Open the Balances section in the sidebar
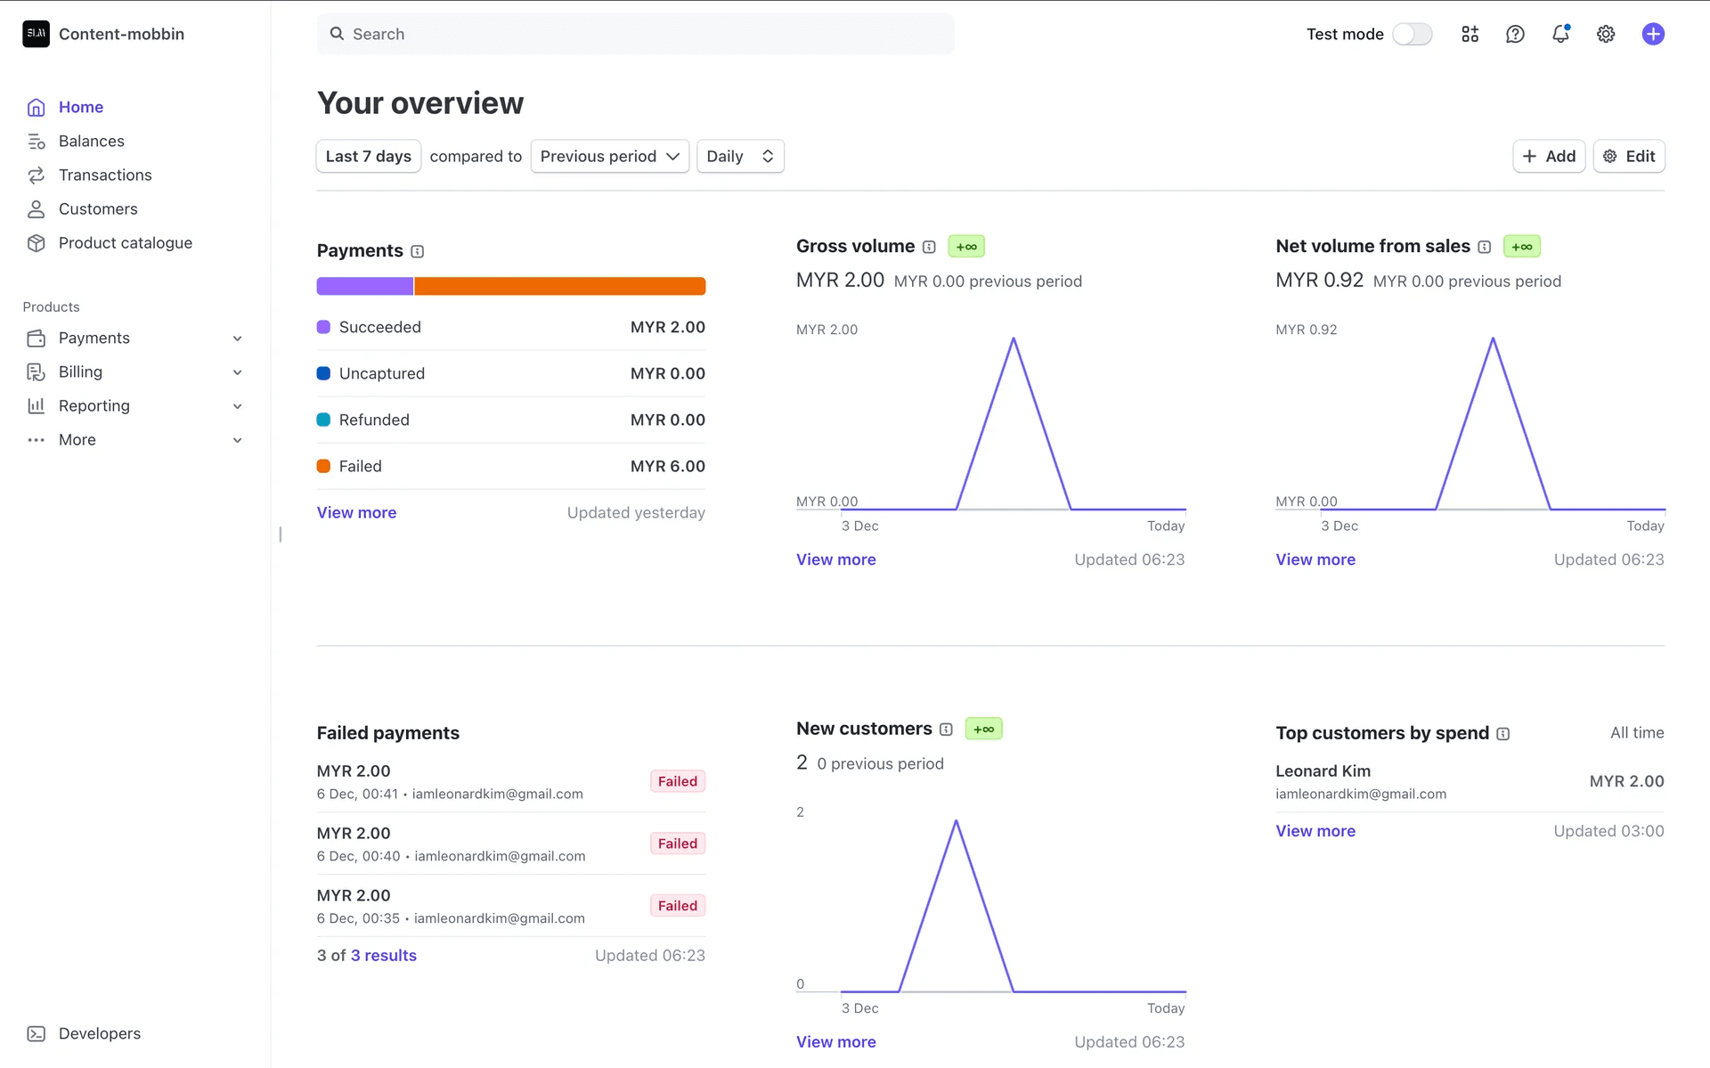Screen dimensions: 1710x1068 [x=91, y=141]
